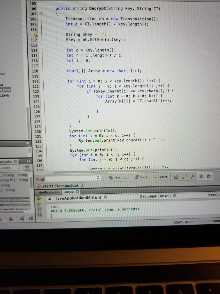This screenshot has width=220, height=294.
Task: Close the Debugger Console tab
Action: click(175, 196)
